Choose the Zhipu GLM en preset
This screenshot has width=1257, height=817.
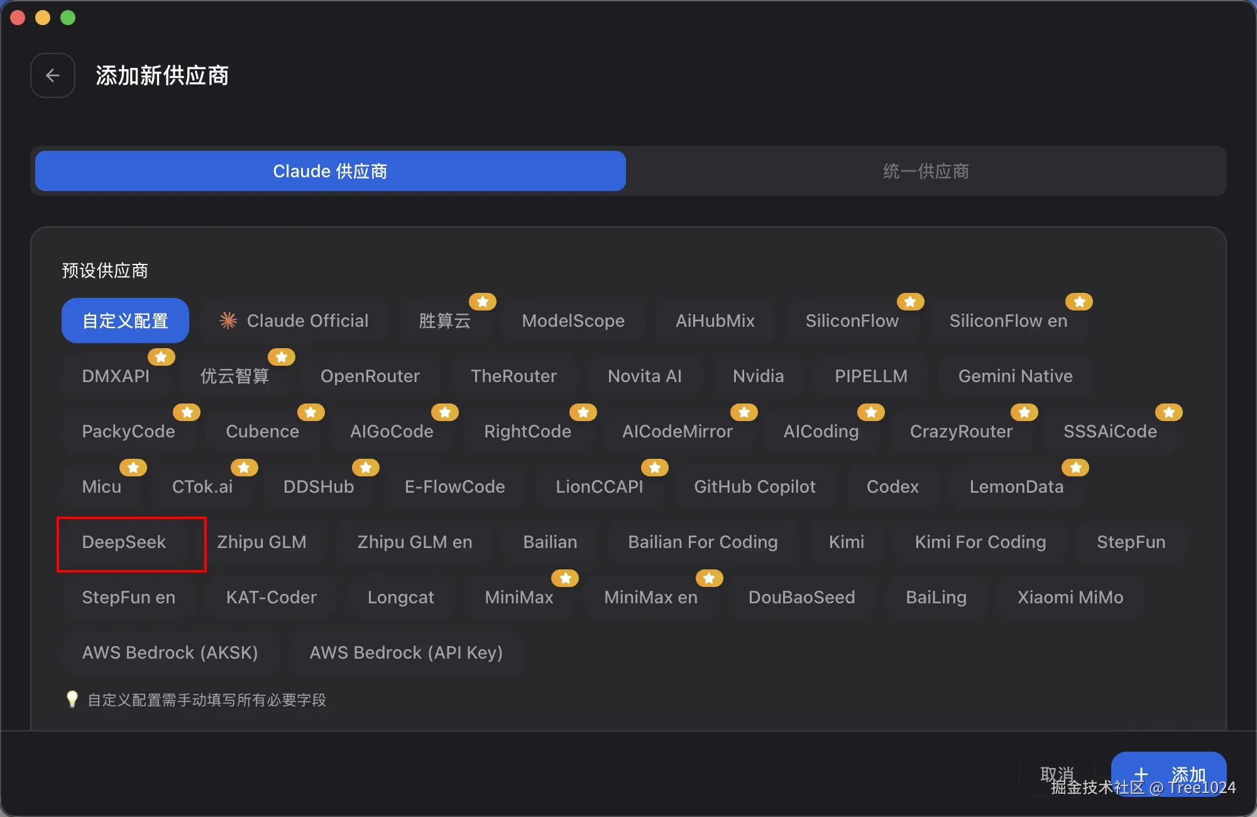[x=415, y=542]
